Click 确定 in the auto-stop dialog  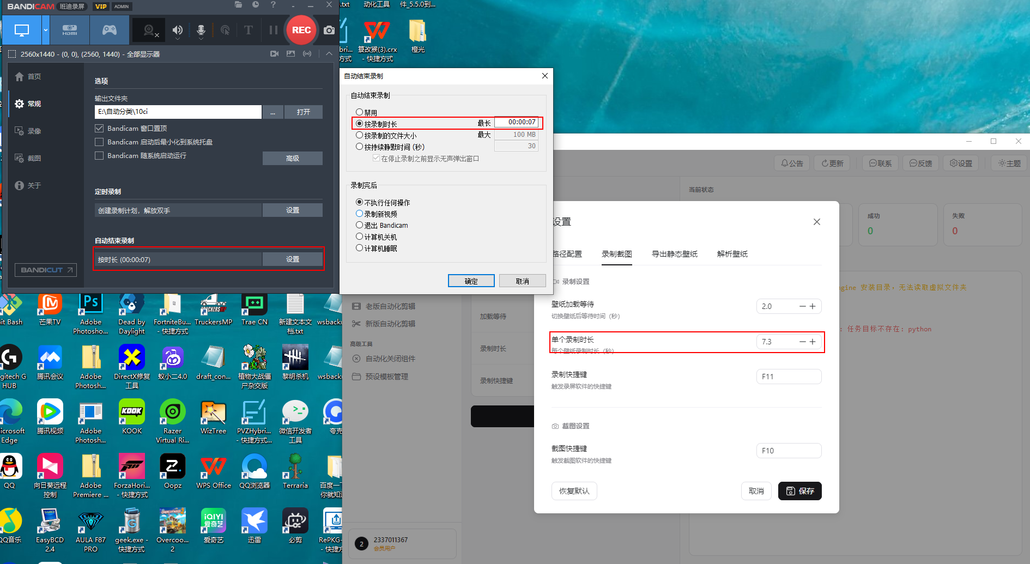[x=471, y=281]
